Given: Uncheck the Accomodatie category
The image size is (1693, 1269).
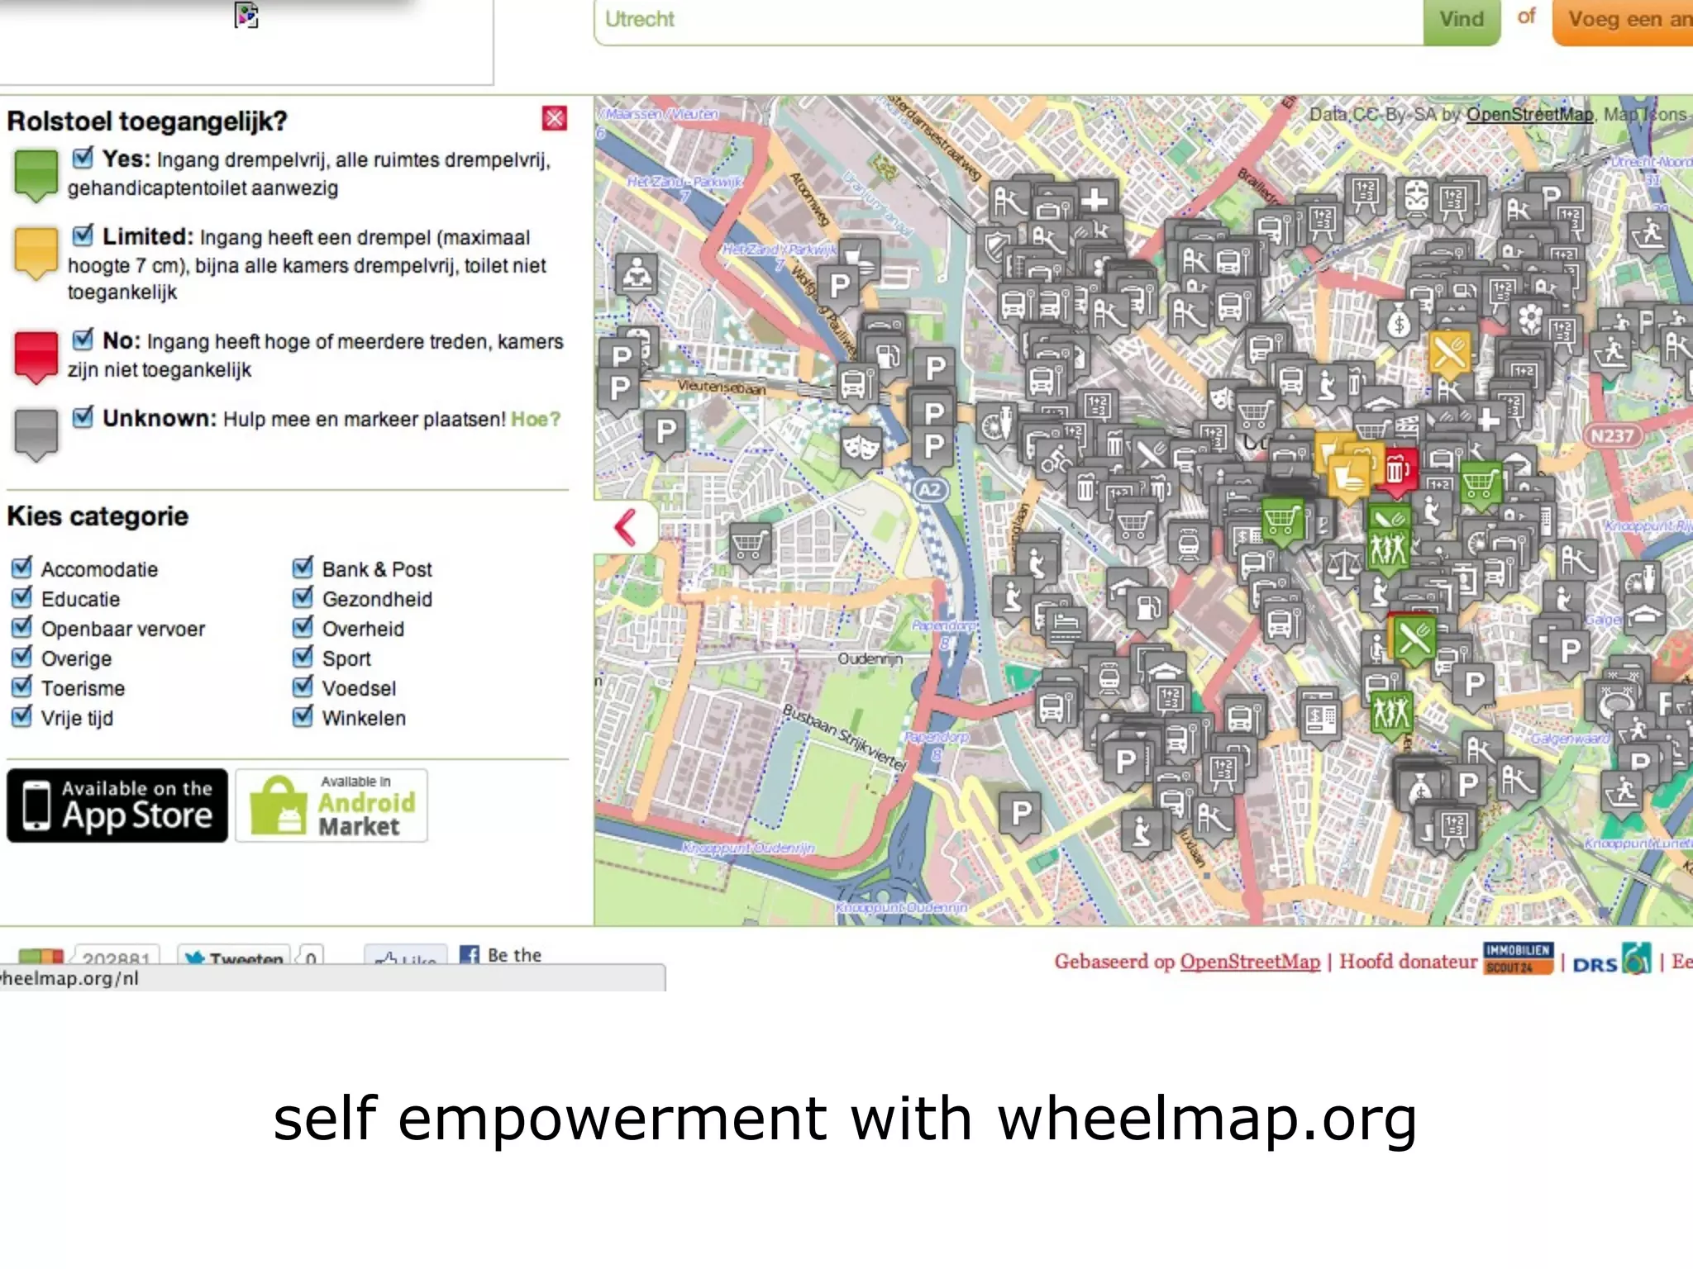Looking at the screenshot, I should 22,568.
